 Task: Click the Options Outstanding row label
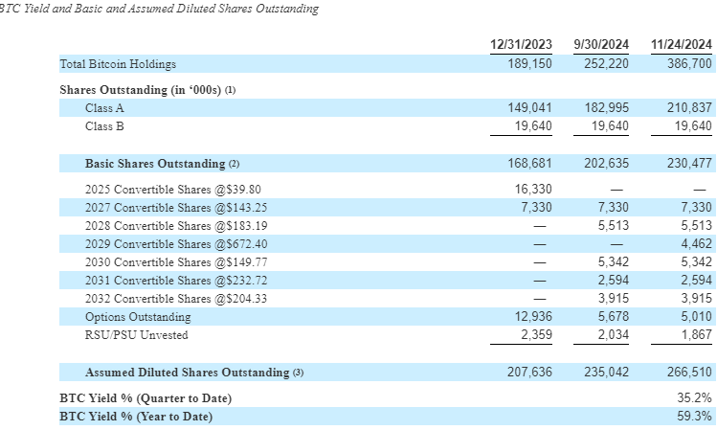pyautogui.click(x=138, y=317)
